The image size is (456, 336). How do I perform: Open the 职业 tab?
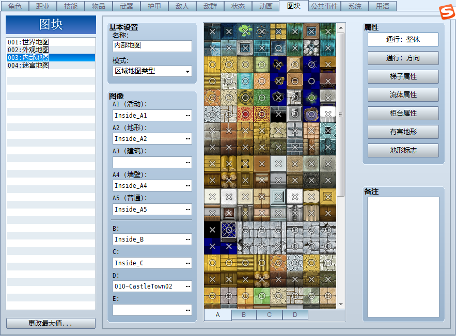43,6
